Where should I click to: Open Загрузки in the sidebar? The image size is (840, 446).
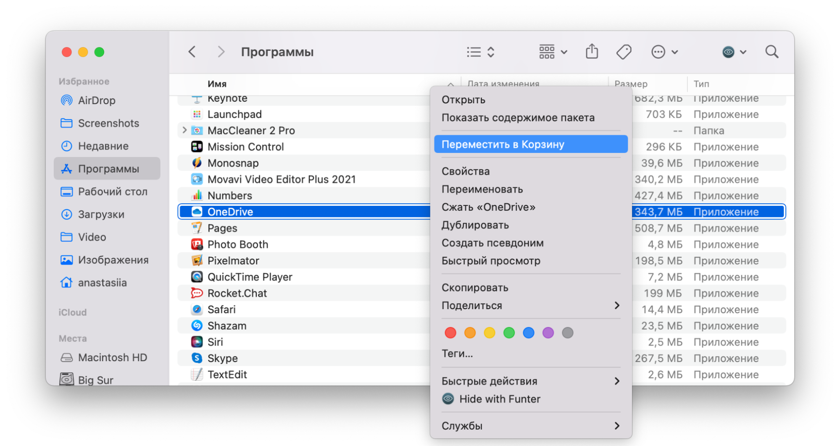tap(107, 214)
